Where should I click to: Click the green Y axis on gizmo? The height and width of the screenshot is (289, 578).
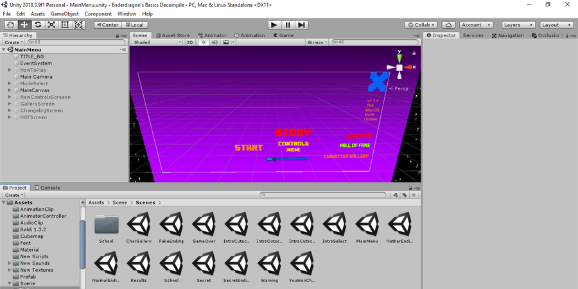399,58
